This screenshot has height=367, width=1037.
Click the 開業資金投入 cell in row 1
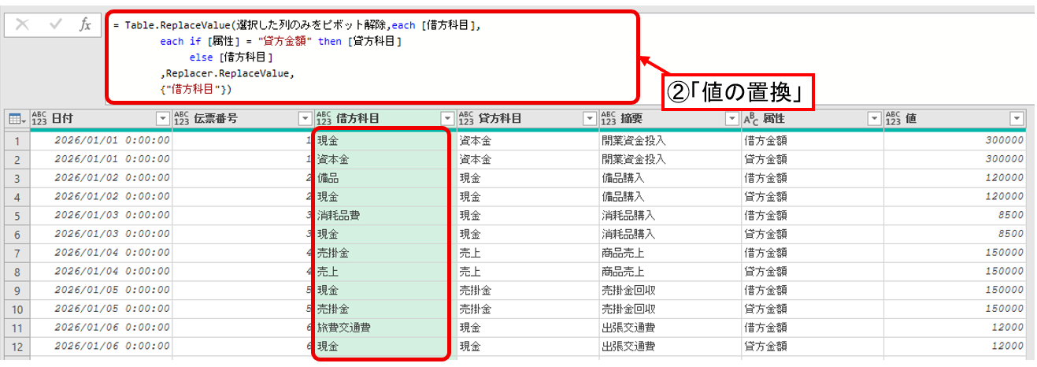click(633, 141)
